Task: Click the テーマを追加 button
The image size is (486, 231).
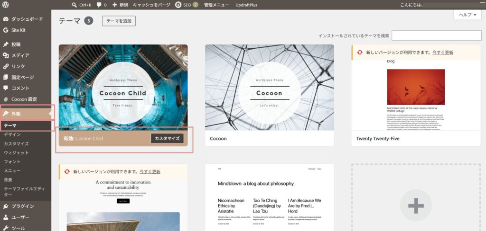Action: coord(119,21)
